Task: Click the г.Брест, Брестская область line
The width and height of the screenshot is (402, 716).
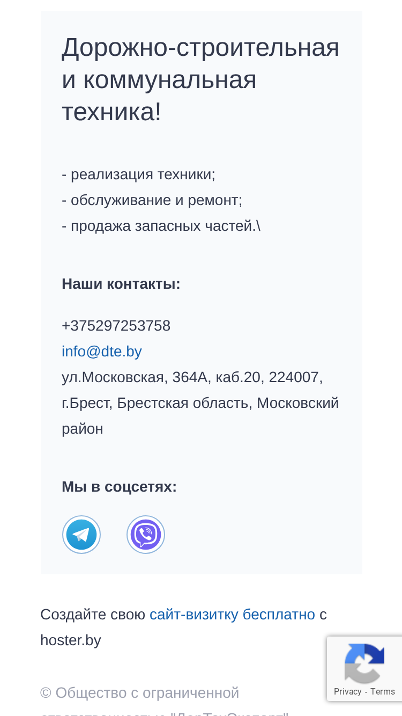Action: click(x=200, y=403)
